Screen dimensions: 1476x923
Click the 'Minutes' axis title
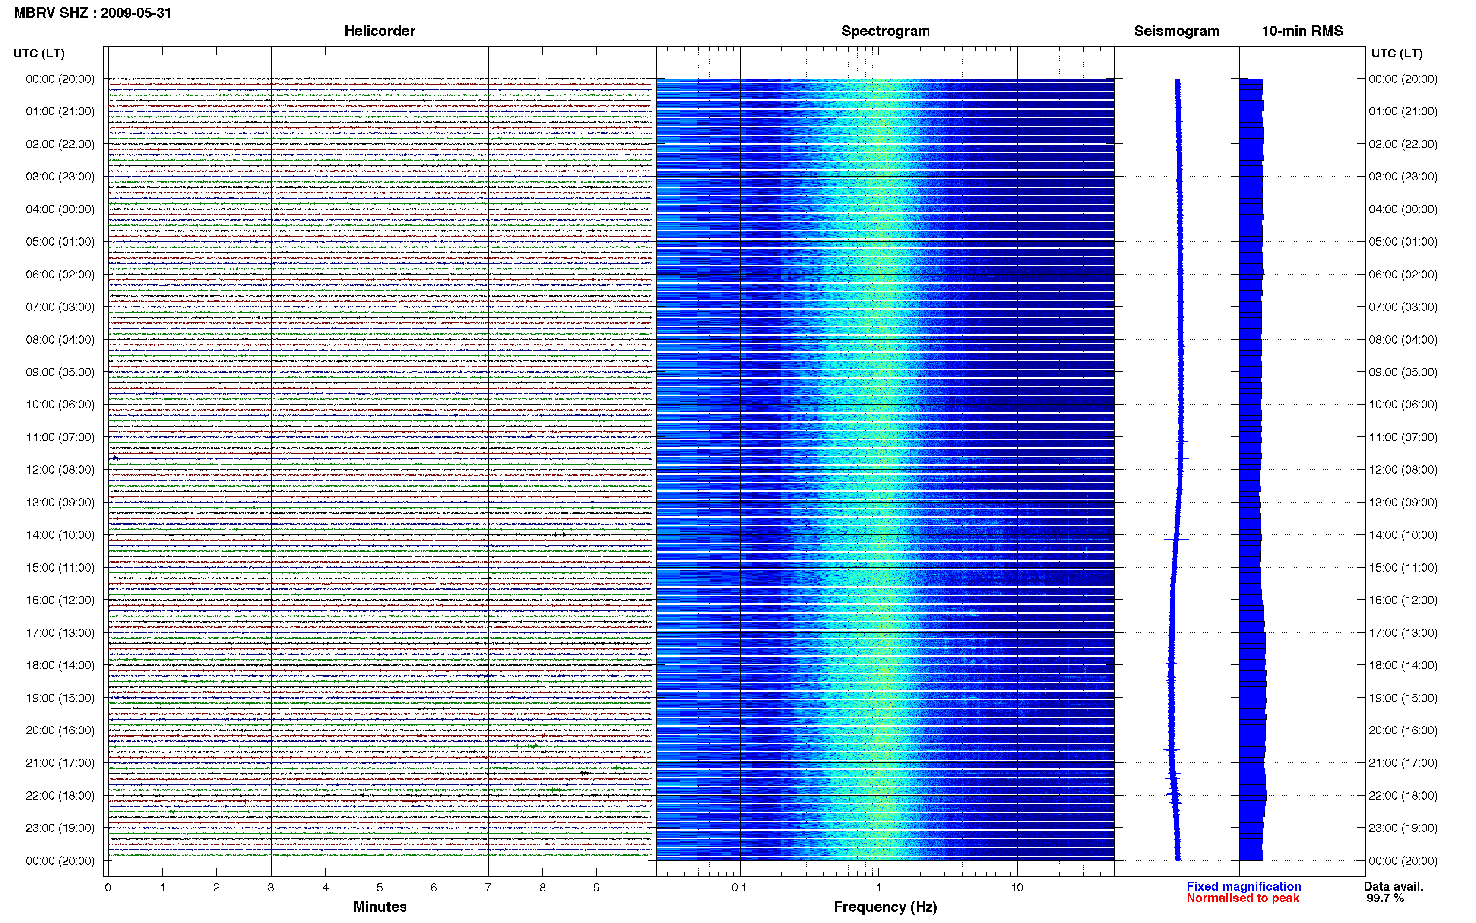click(380, 907)
